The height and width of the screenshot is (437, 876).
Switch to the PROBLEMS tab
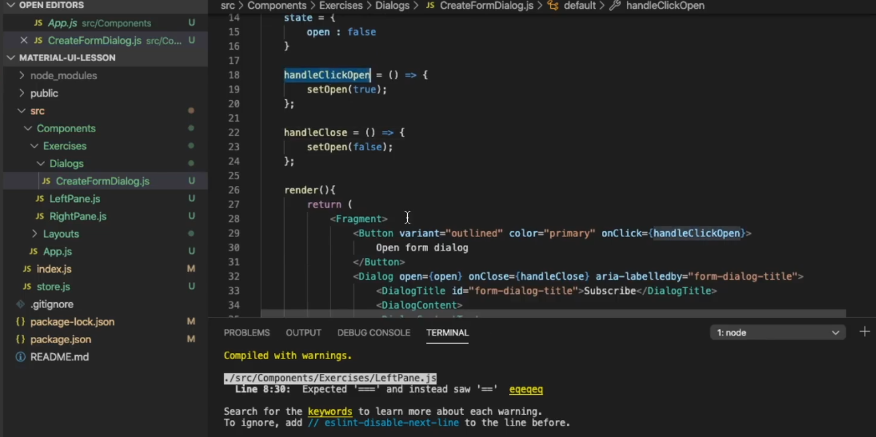(247, 332)
